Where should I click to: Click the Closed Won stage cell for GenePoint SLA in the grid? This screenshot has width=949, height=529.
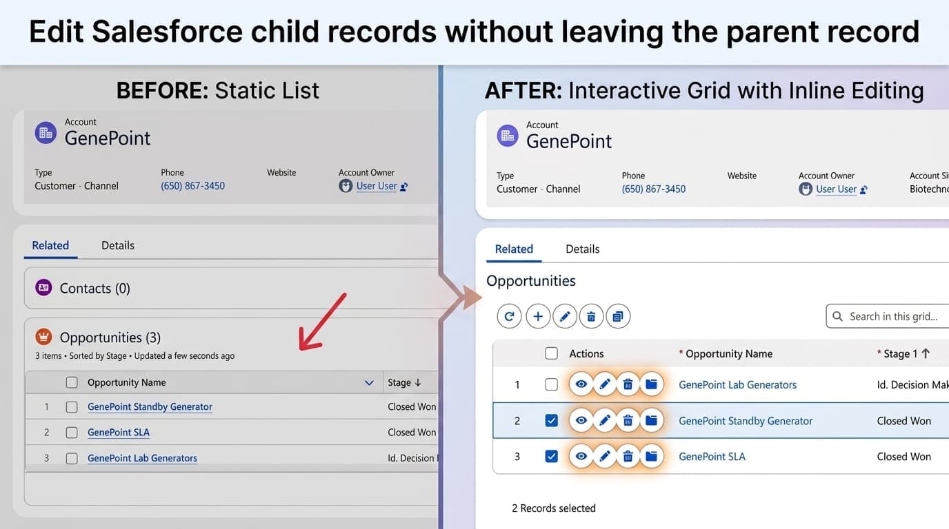click(x=904, y=456)
